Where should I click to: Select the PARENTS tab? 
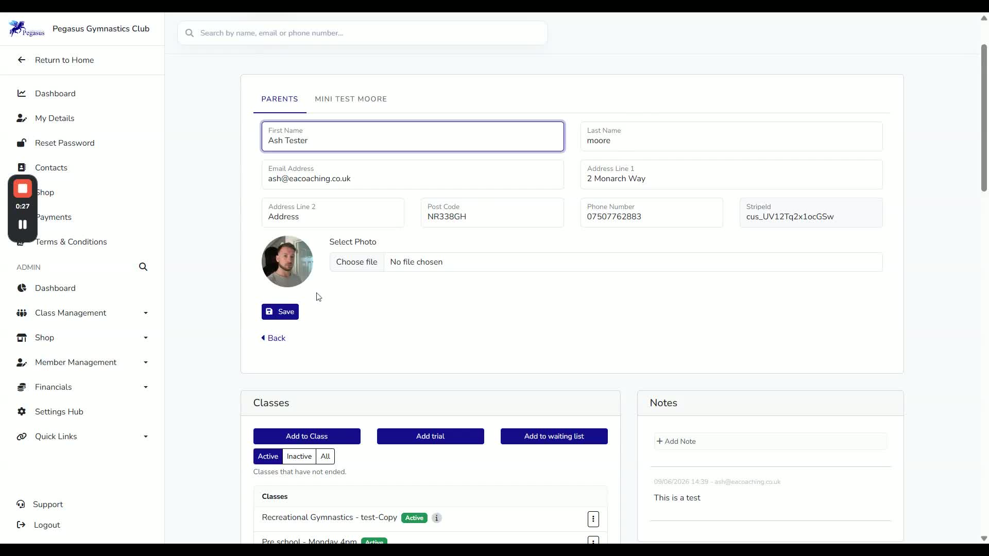(280, 99)
